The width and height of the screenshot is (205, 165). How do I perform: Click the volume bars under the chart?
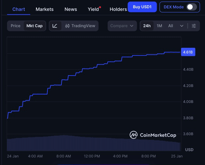93,143
